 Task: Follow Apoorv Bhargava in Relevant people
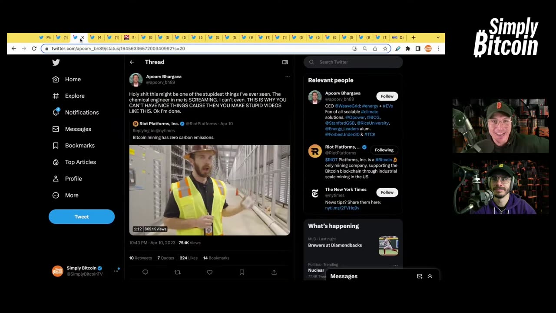pyautogui.click(x=387, y=96)
